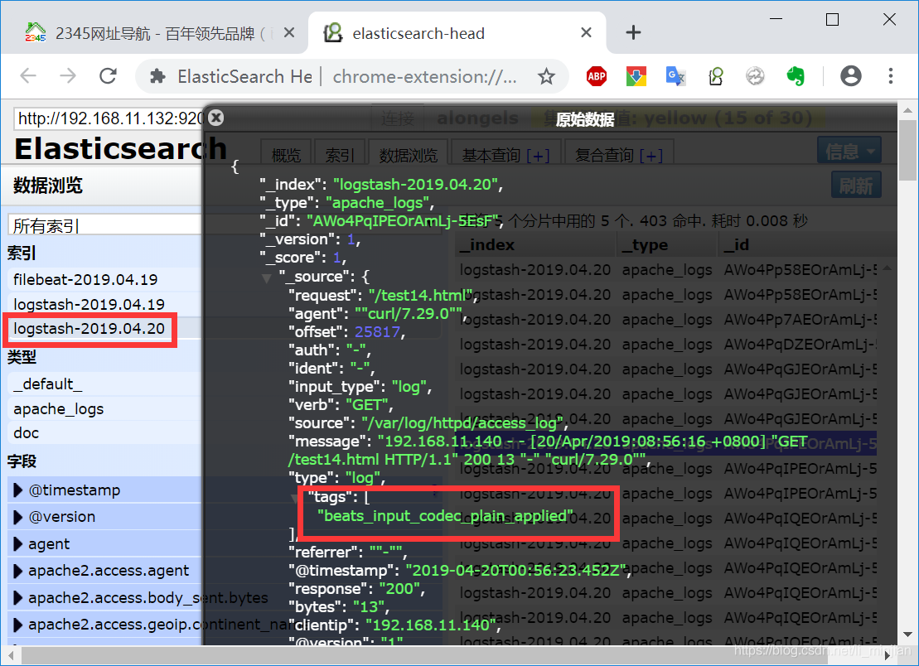This screenshot has height=666, width=919.
Task: Click the cluster URL input field
Action: (x=110, y=119)
